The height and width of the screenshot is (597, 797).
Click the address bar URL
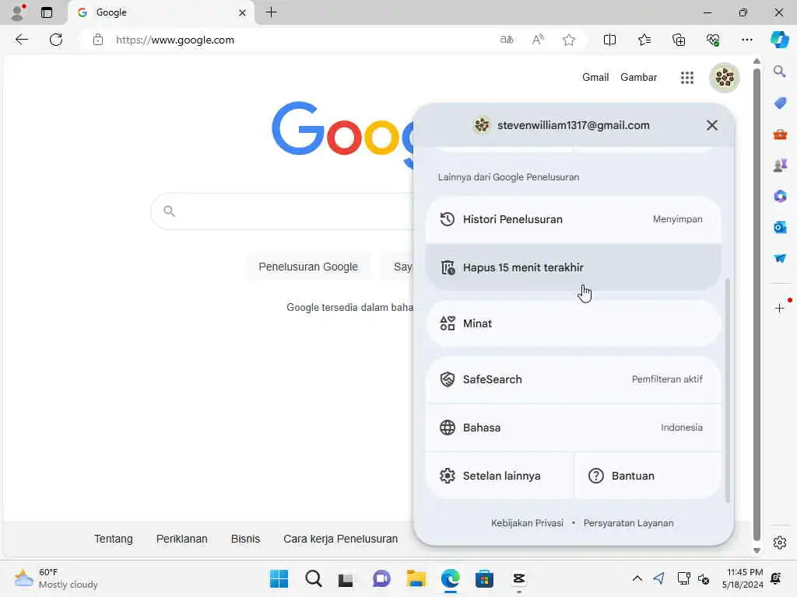click(175, 40)
